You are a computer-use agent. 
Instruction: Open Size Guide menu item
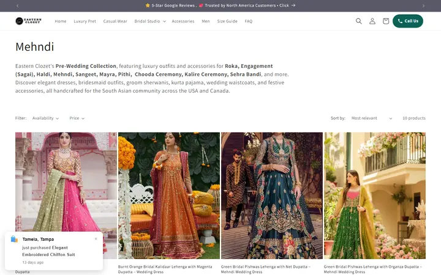pos(227,21)
